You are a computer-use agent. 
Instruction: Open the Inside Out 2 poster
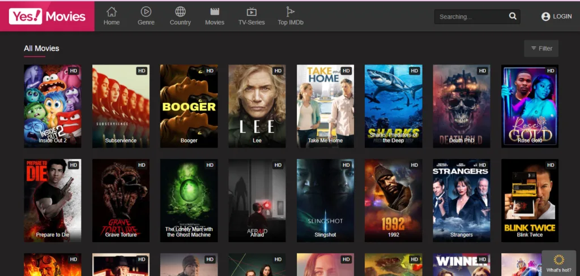coord(53,106)
